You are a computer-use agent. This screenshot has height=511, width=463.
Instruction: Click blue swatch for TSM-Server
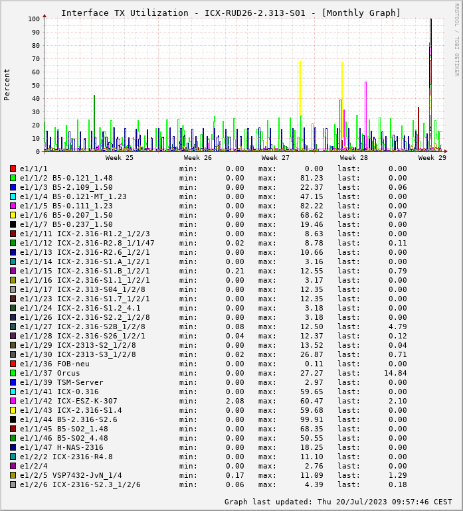(x=13, y=382)
